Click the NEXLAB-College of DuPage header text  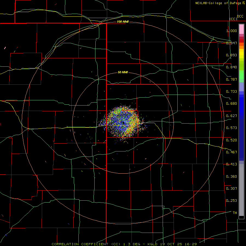pos(219,3)
